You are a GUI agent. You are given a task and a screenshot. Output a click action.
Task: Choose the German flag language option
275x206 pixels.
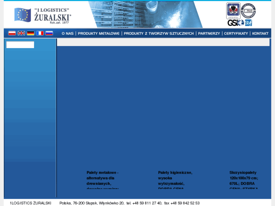[31, 33]
